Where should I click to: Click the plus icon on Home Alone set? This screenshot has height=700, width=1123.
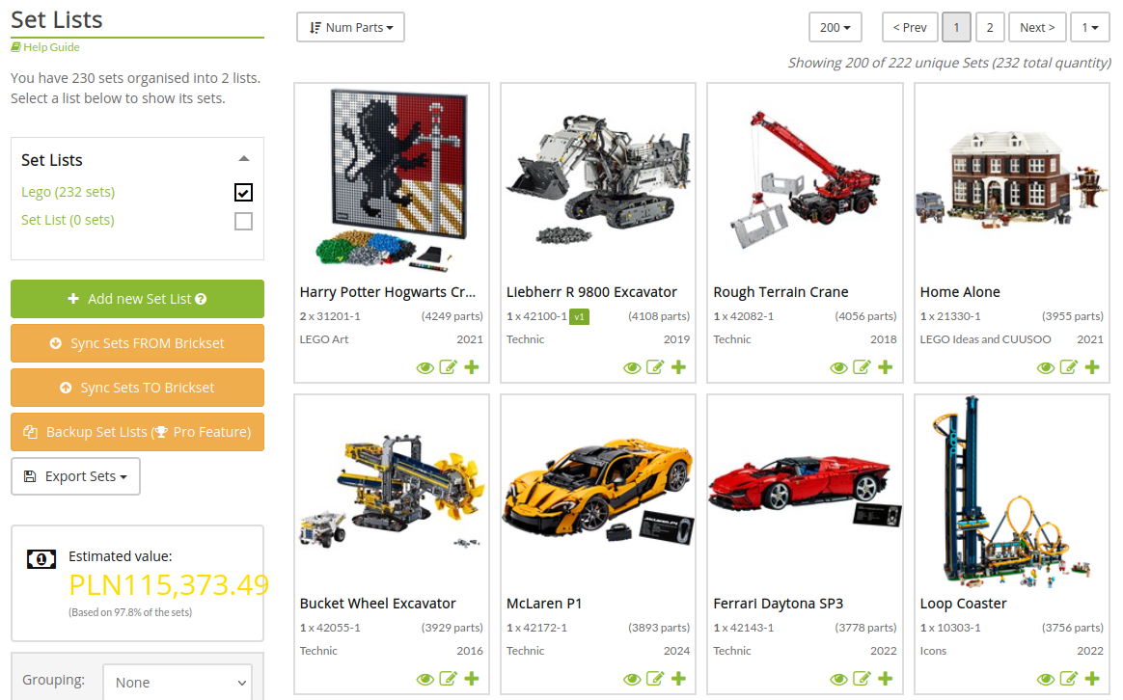1092,367
